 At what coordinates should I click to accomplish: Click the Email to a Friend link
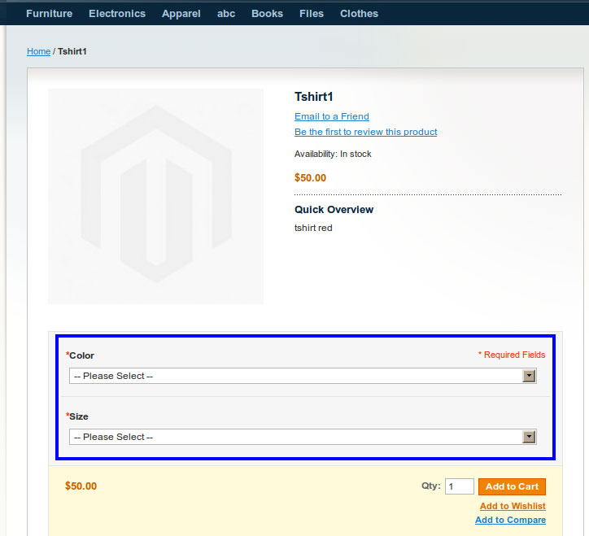pyautogui.click(x=331, y=116)
